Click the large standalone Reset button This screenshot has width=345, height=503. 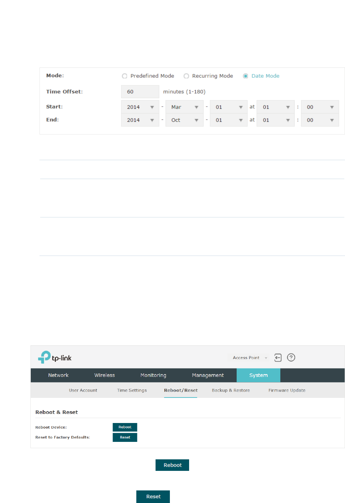(153, 496)
